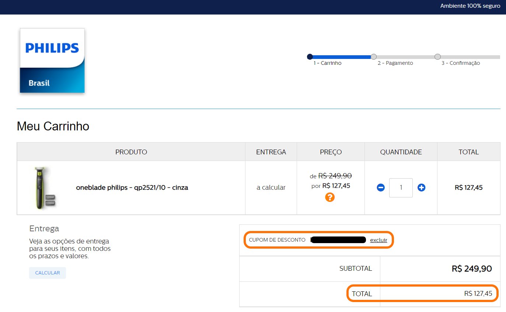Image resolution: width=506 pixels, height=312 pixels.
Task: Click the Philips Brasil logo
Action: click(52, 60)
